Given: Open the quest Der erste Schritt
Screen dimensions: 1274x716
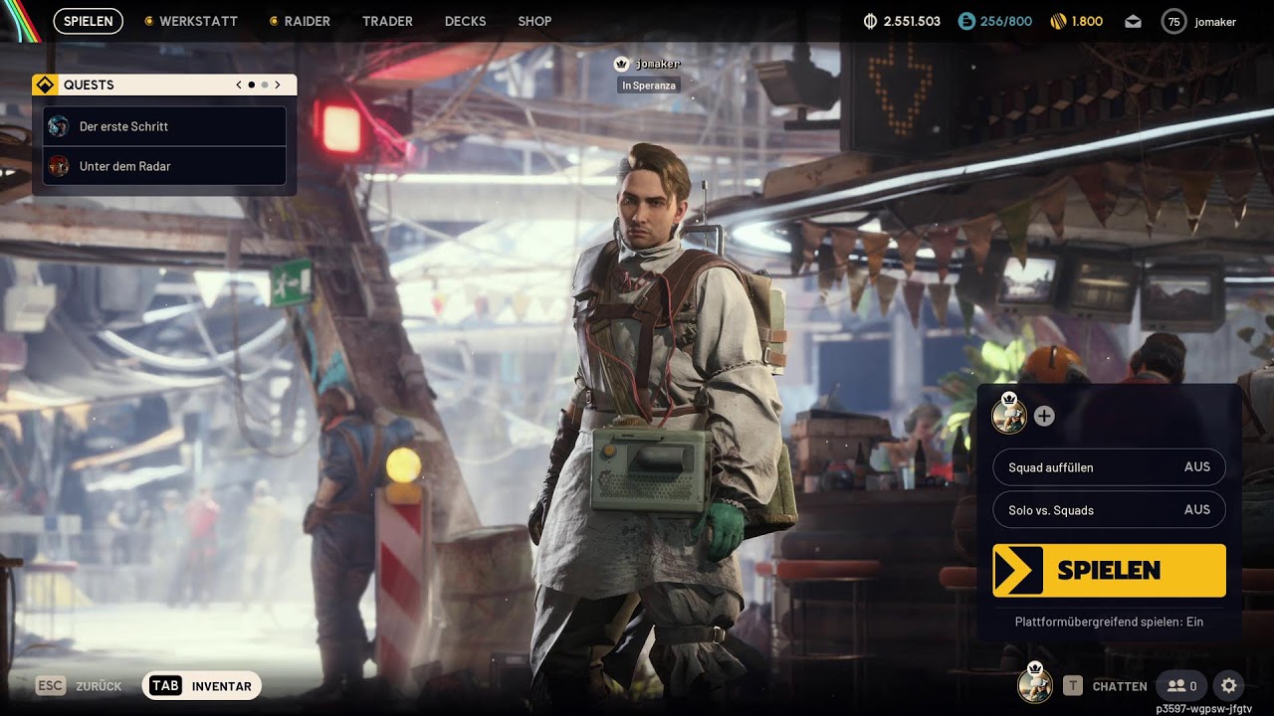Looking at the screenshot, I should click(164, 126).
